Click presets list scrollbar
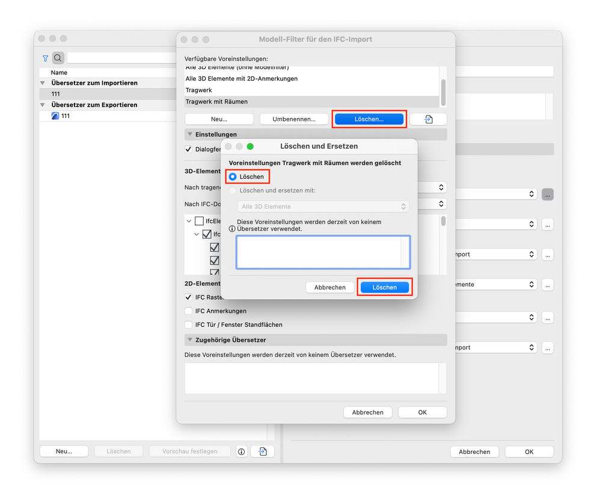This screenshot has height=499, width=600. click(x=443, y=92)
